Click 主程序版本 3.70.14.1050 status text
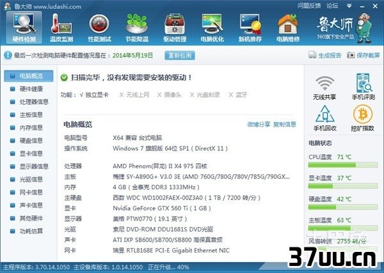This screenshot has width=384, height=273. tap(36, 267)
